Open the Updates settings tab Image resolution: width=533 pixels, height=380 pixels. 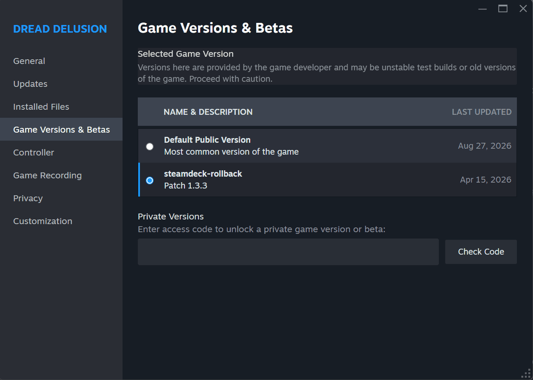pos(61,84)
